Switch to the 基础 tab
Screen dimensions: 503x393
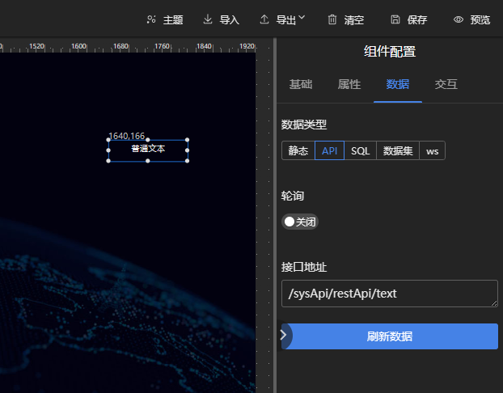coord(301,84)
